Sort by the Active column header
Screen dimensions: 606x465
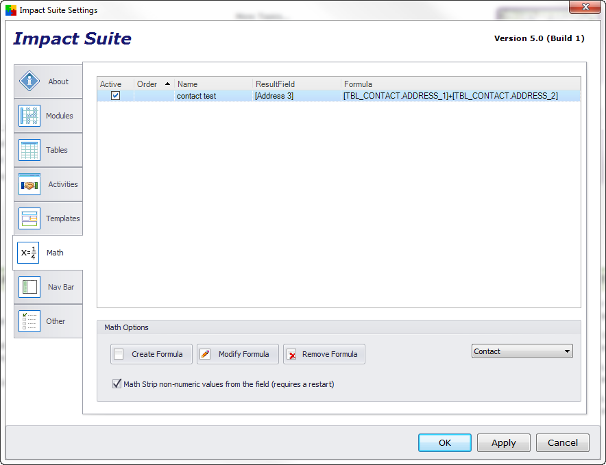115,84
